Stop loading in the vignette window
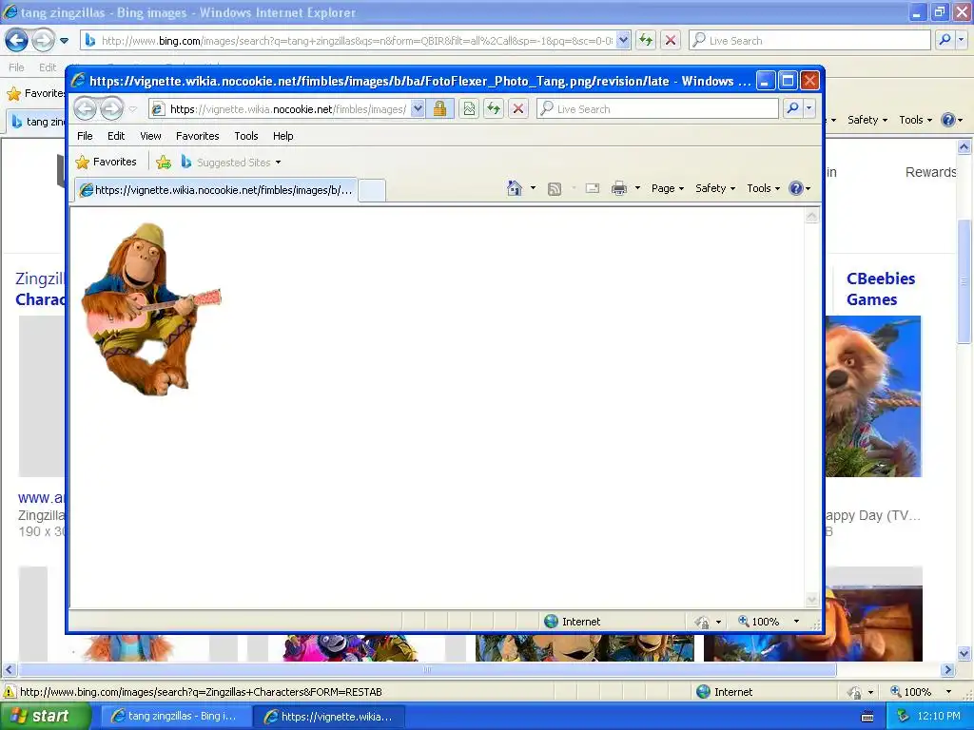Screen dimensions: 974x730 point(518,109)
